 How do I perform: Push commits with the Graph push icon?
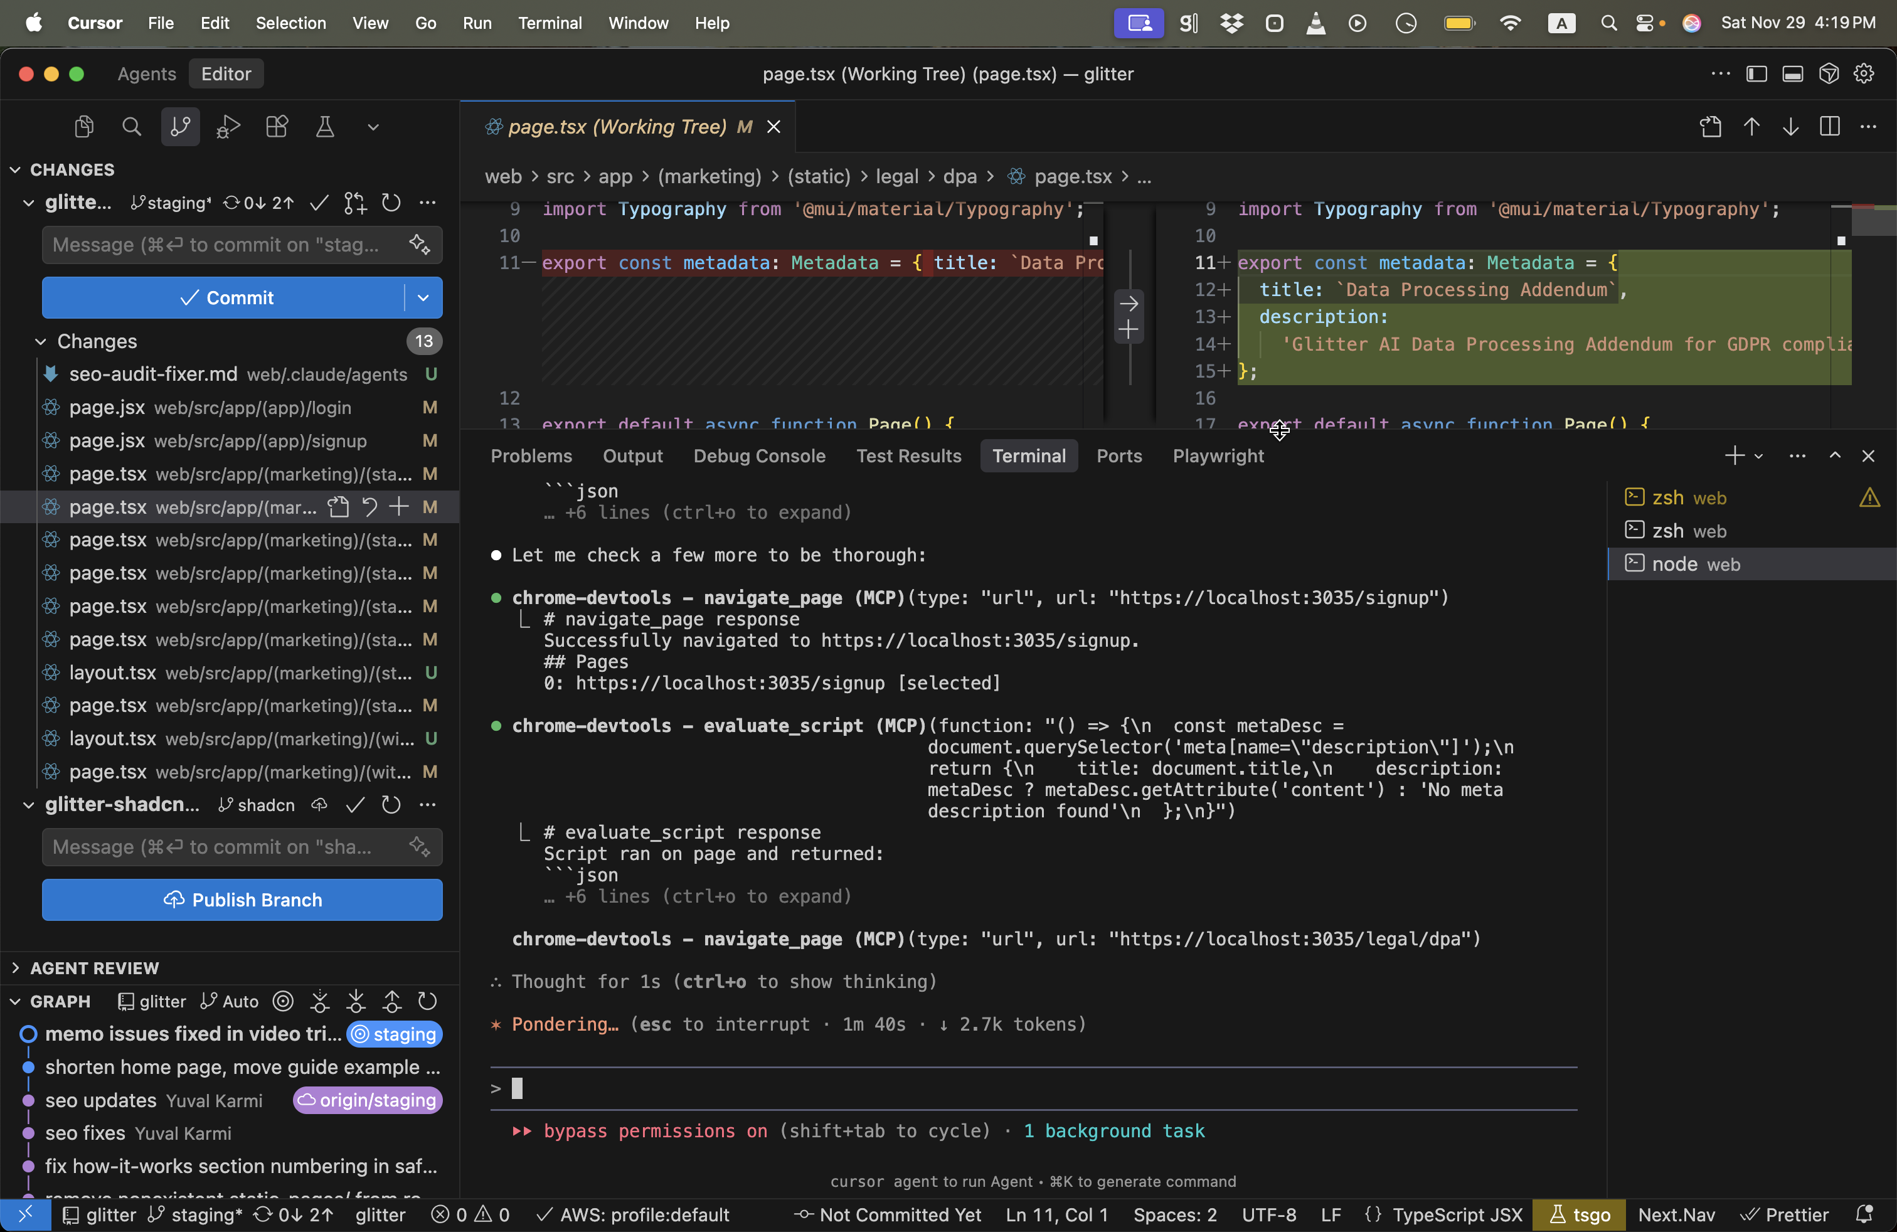click(x=391, y=1002)
